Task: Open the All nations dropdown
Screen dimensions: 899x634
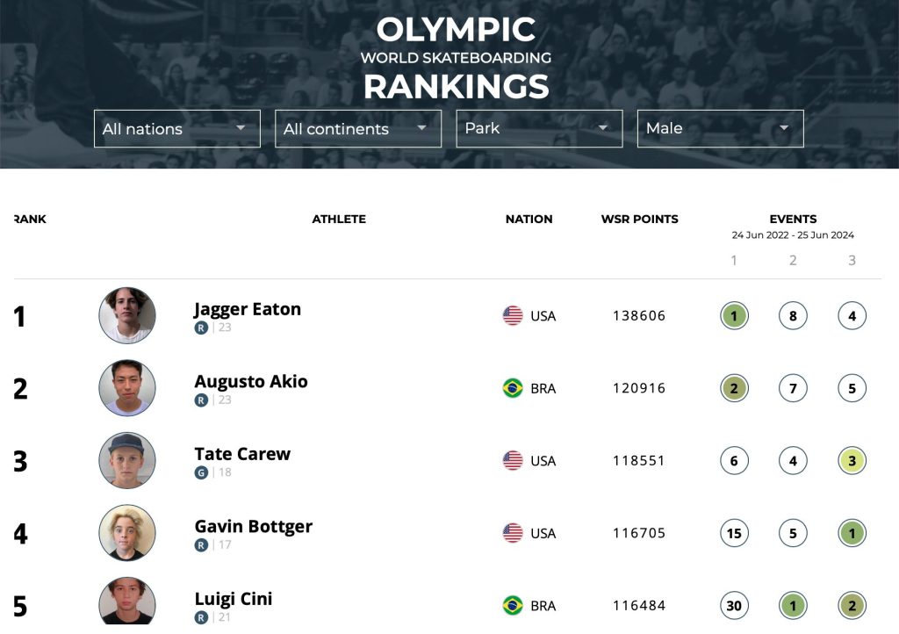Action: (x=177, y=129)
